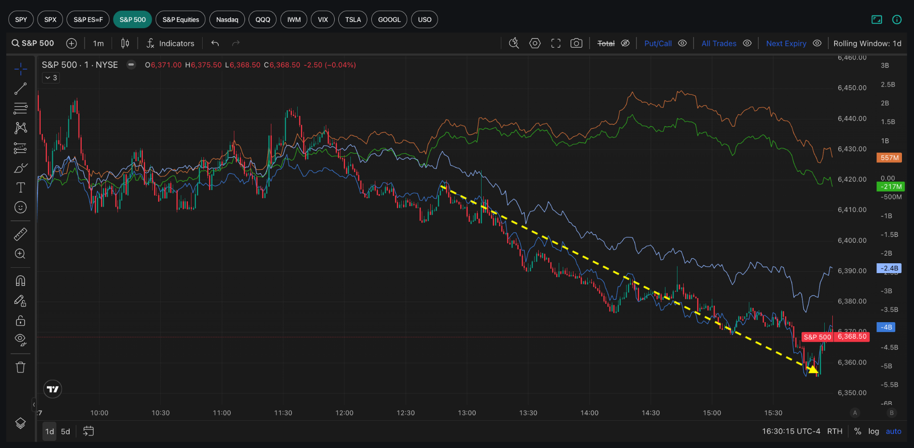The height and width of the screenshot is (448, 914).
Task: Toggle Next Expiry series visibility
Action: coord(817,43)
